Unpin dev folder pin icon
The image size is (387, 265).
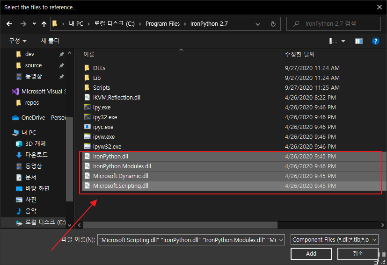(x=61, y=54)
